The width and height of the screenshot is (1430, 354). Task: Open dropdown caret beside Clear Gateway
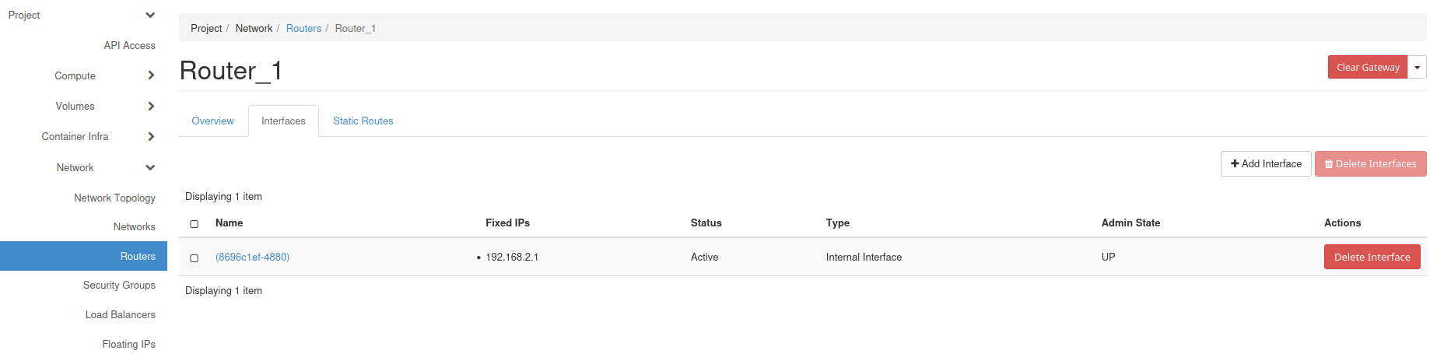[x=1417, y=68]
